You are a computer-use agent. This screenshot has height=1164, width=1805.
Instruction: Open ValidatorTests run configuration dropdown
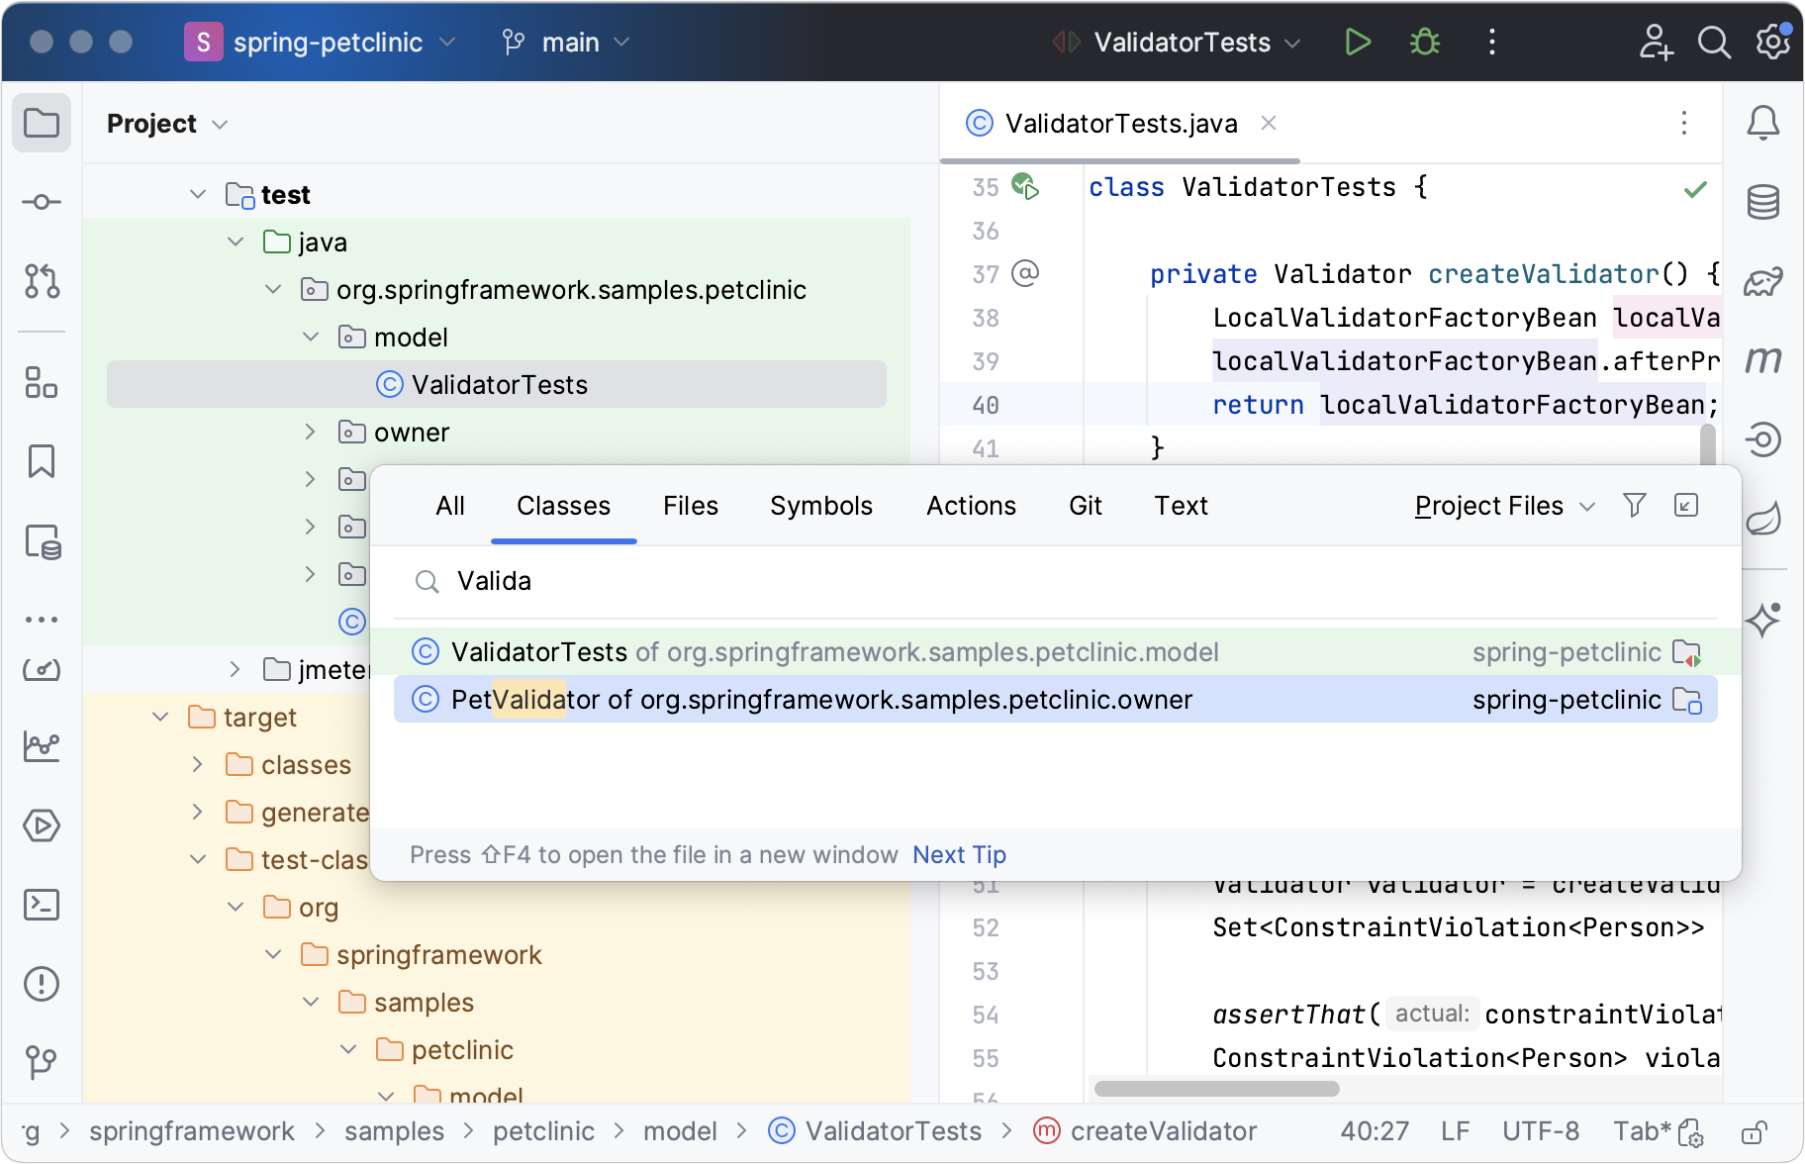(1176, 43)
